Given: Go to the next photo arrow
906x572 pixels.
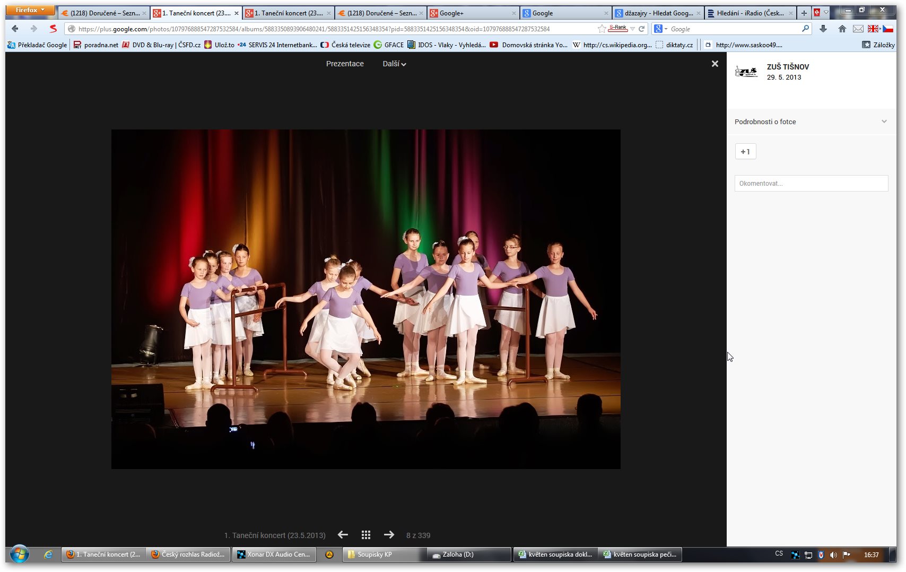Looking at the screenshot, I should tap(389, 535).
